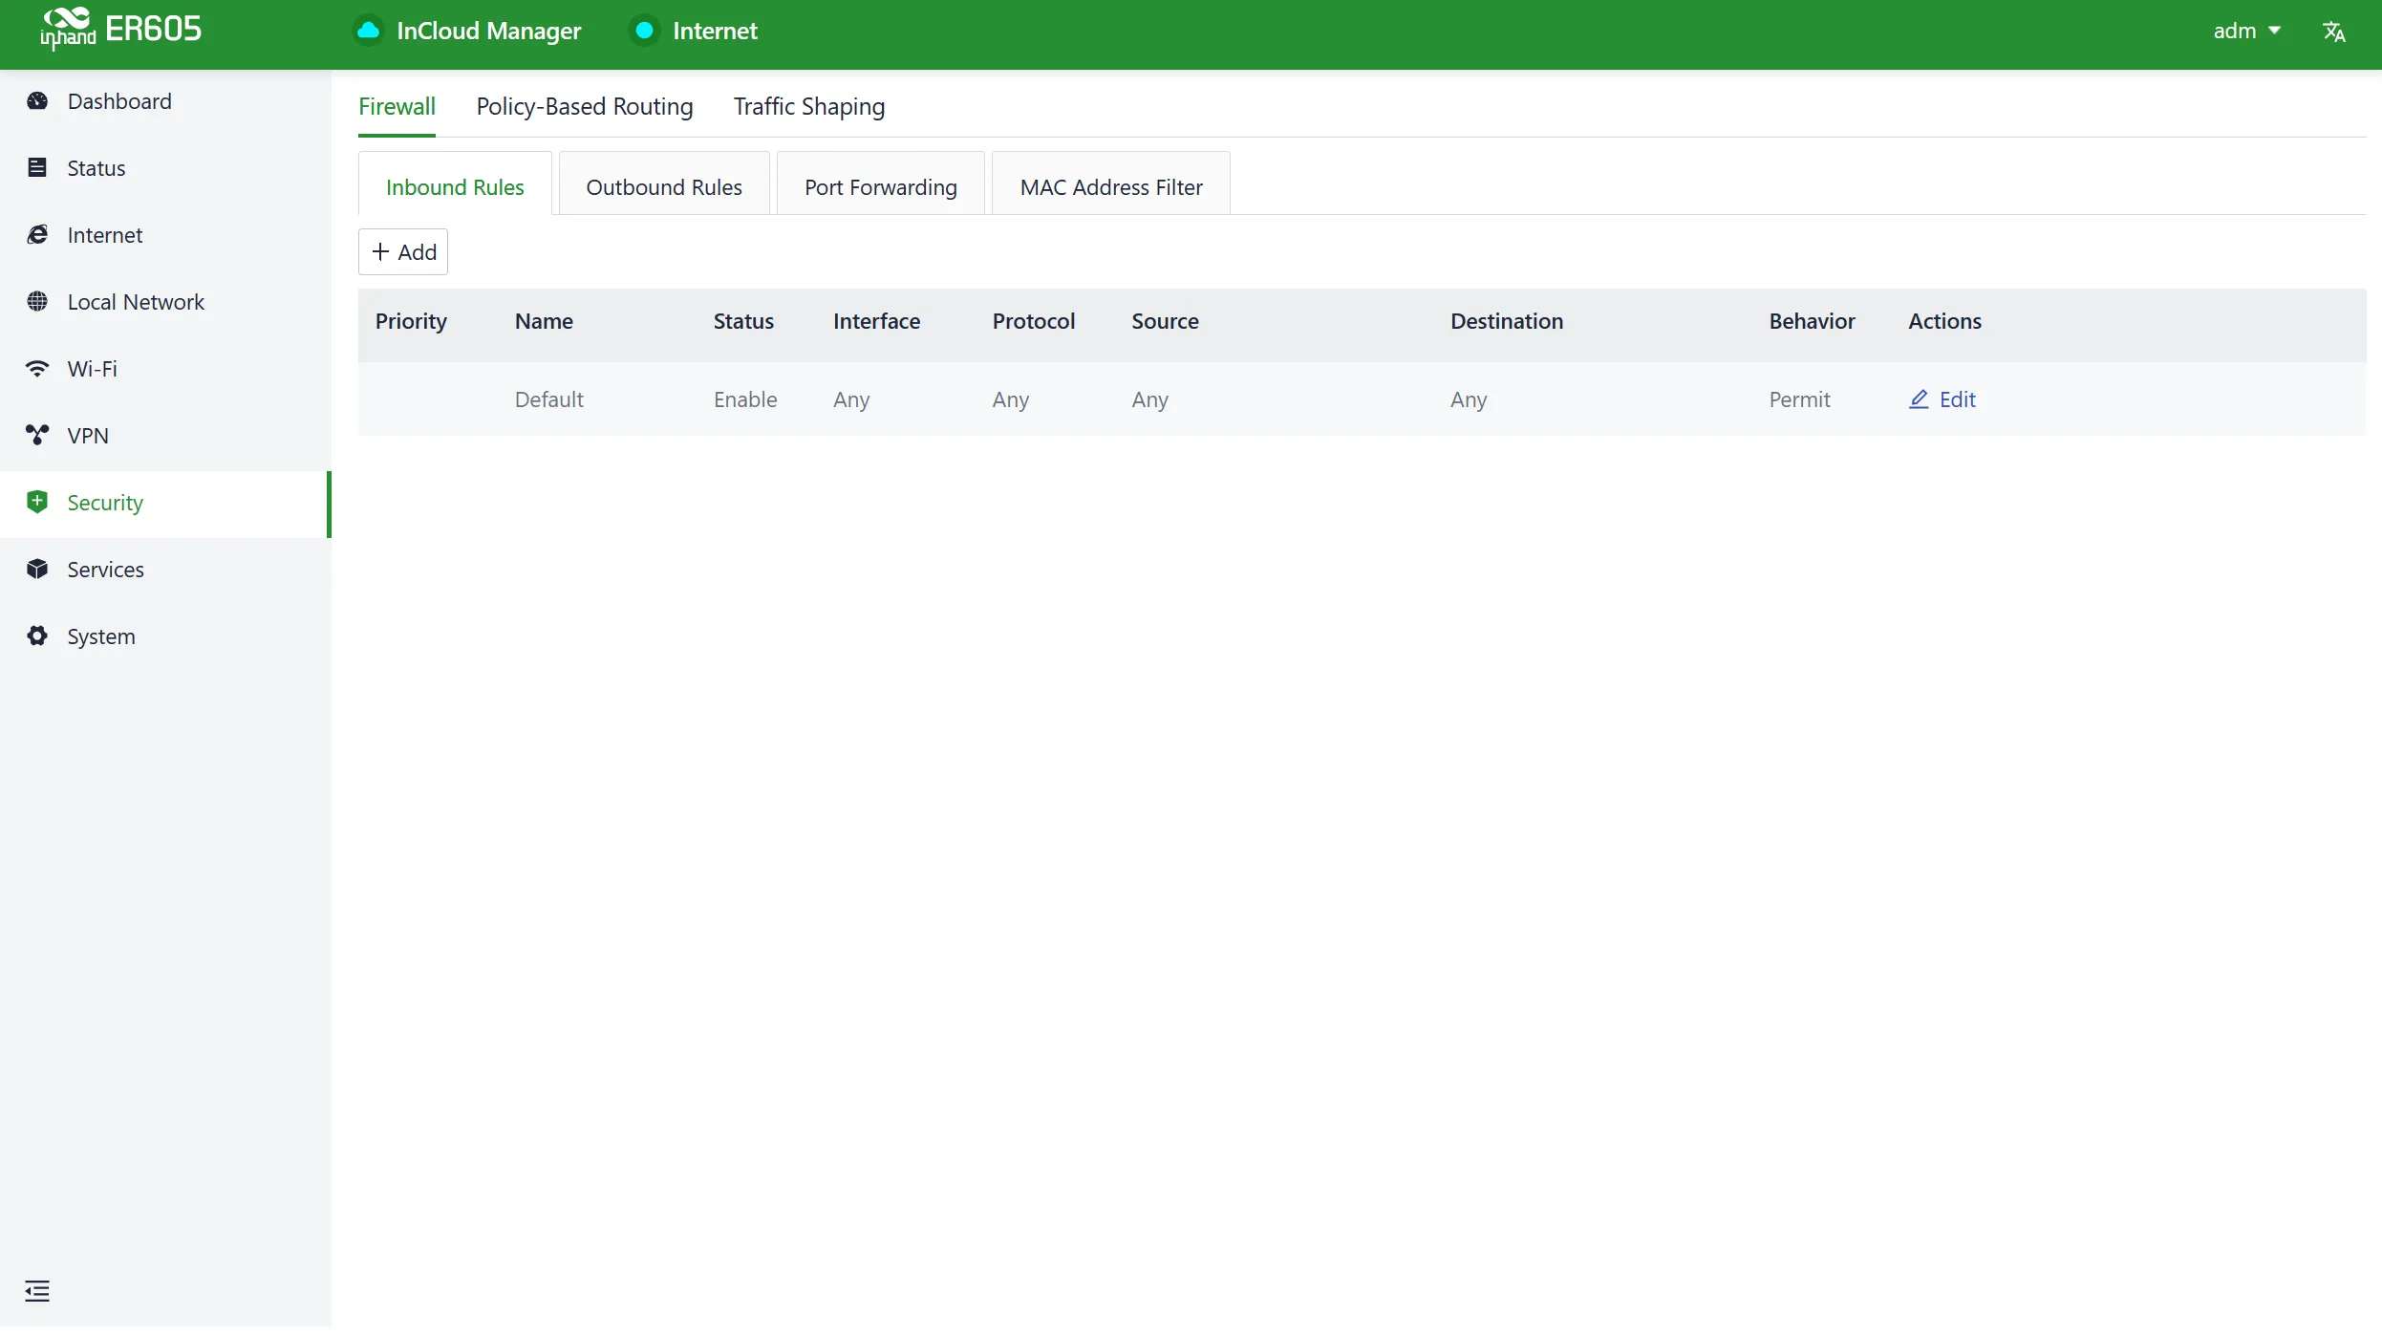Viewport: 2382px width, 1336px height.
Task: Click the InCloud Manager cloud status icon
Action: pyautogui.click(x=369, y=31)
